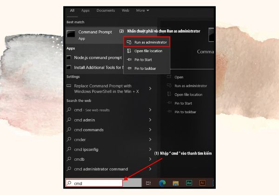The image size is (279, 195).
Task: Choose Pin to Start in context menu
Action: pos(146,60)
